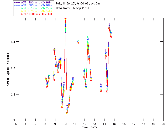Click the AOT 870nm legend entry
The height and width of the screenshot is (134, 168).
(x=33, y=11)
